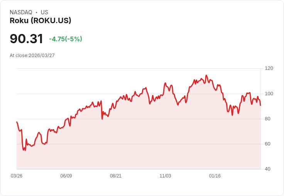Click the -4.75(-5%) price change

click(x=66, y=39)
